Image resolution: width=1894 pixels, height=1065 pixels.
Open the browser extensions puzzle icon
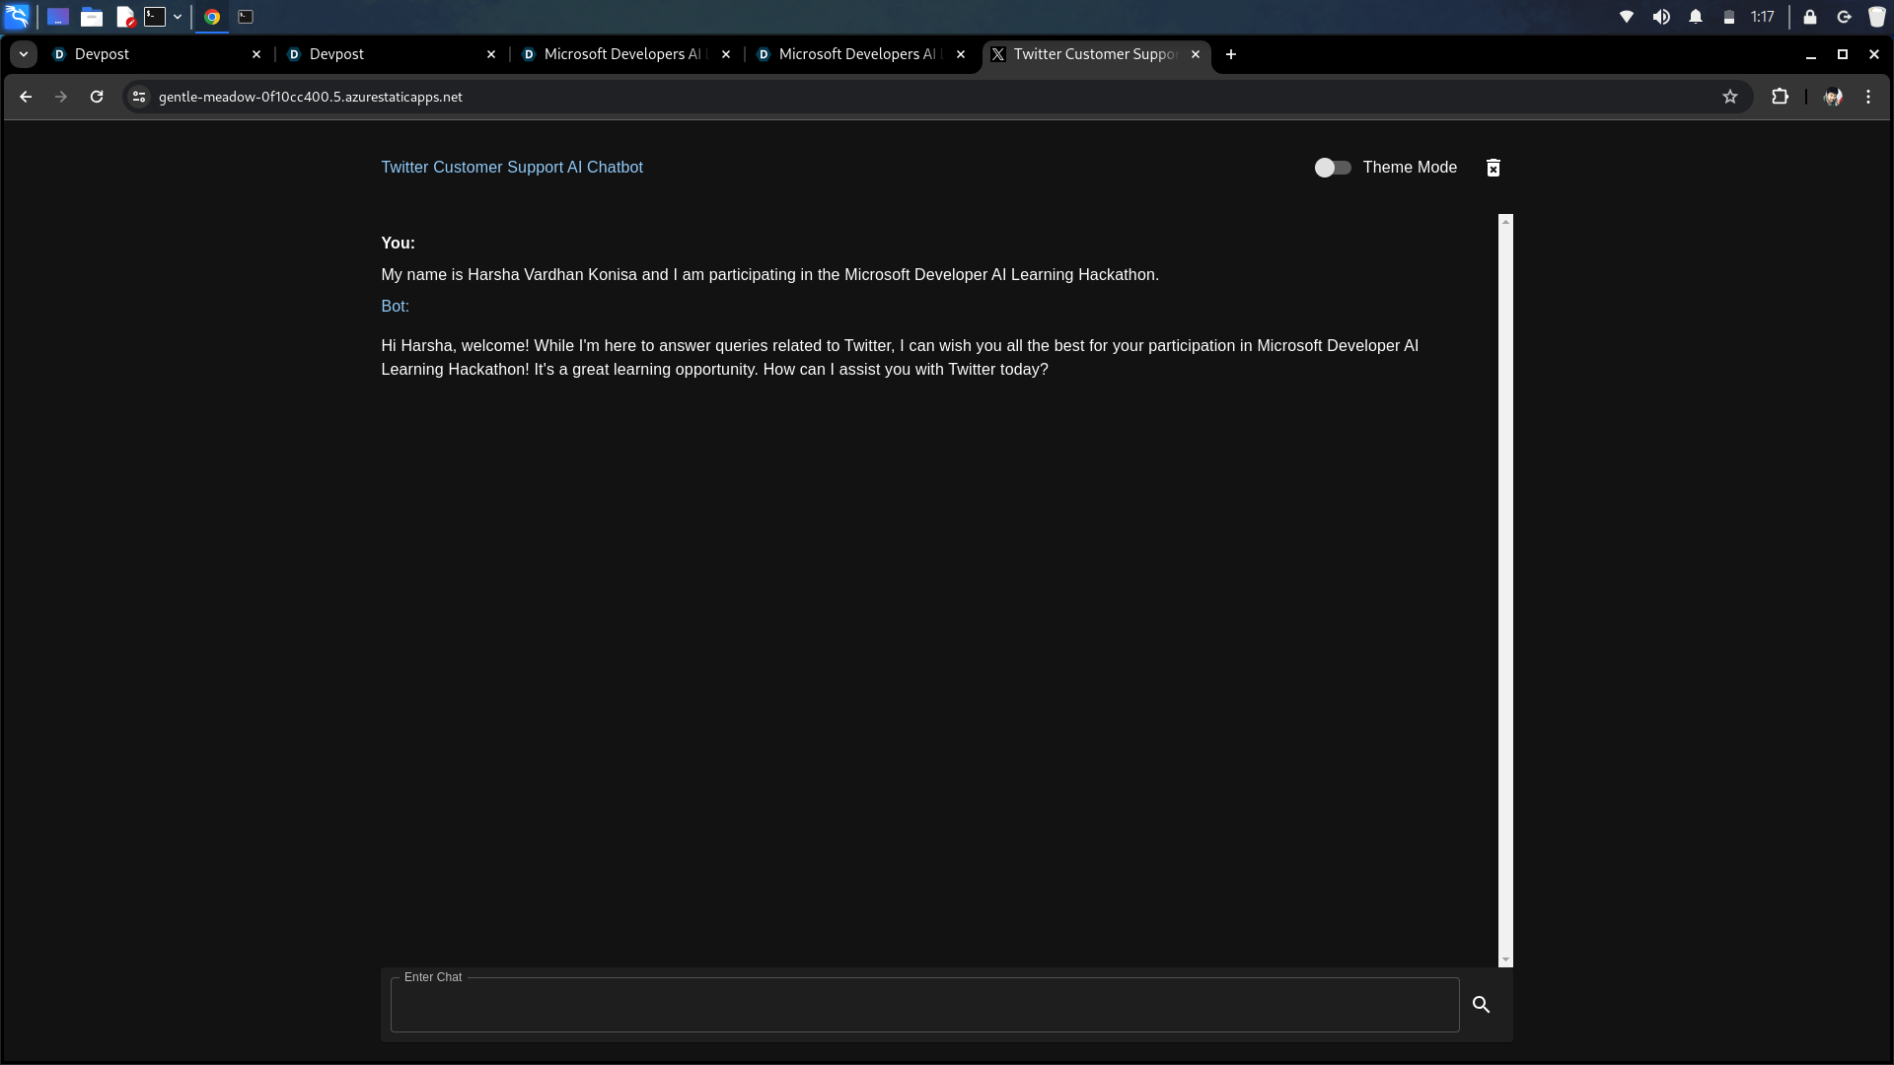(x=1780, y=97)
